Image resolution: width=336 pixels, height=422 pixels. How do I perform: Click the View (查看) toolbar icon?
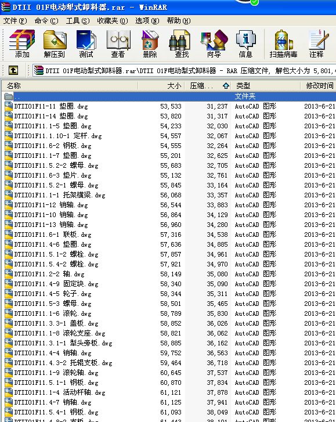(118, 40)
